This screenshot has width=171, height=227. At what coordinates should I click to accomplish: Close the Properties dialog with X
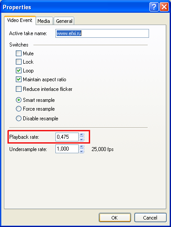pyautogui.click(x=164, y=7)
